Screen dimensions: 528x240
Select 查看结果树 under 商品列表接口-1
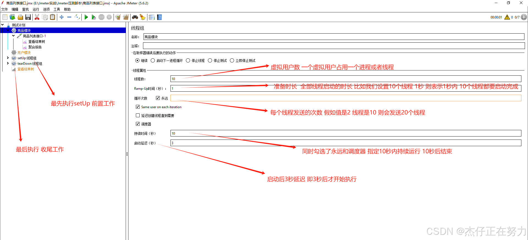click(37, 42)
